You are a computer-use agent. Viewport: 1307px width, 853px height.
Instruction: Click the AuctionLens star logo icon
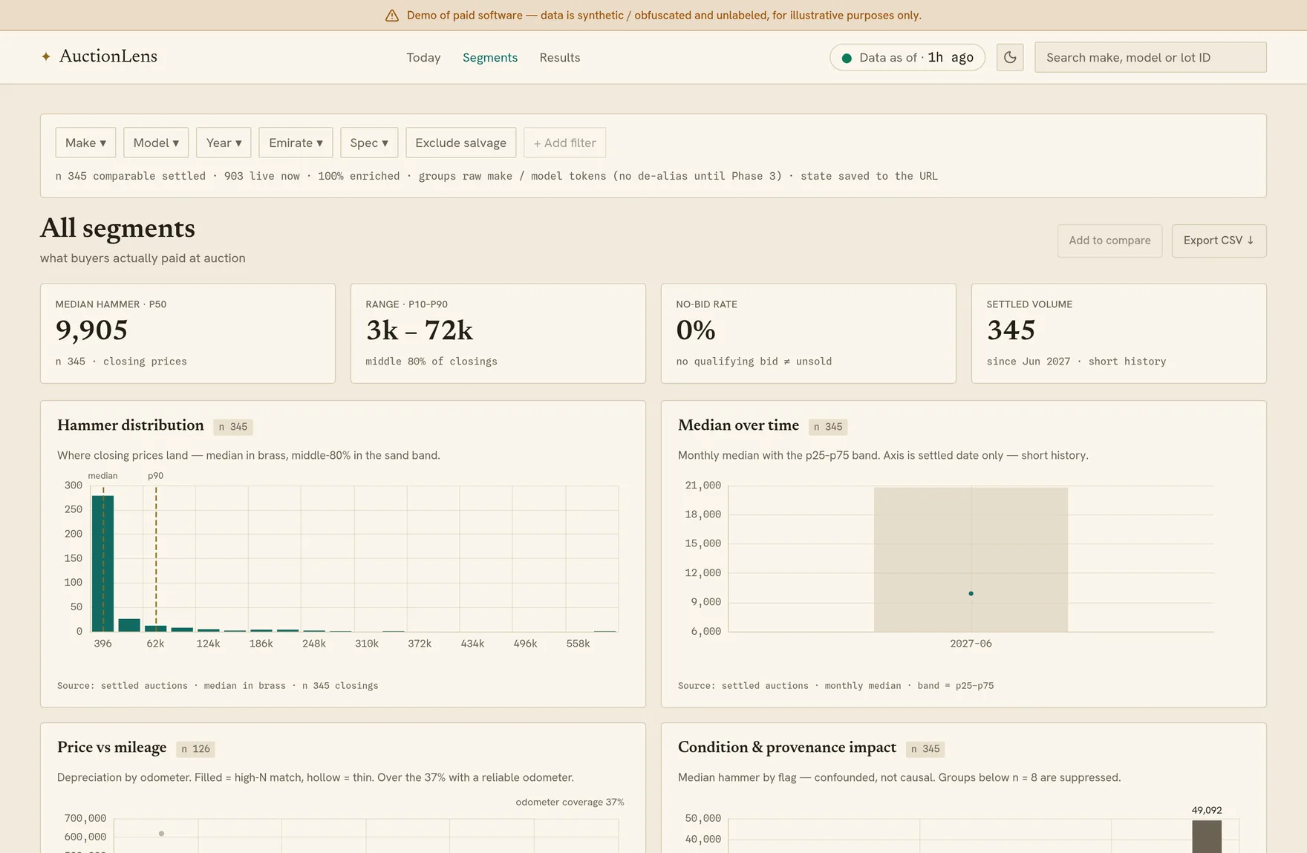[x=46, y=56]
